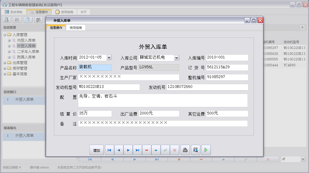309x173 pixels.
Task: Click the operator/user icon in the toolbar
Action: (x=38, y=19)
